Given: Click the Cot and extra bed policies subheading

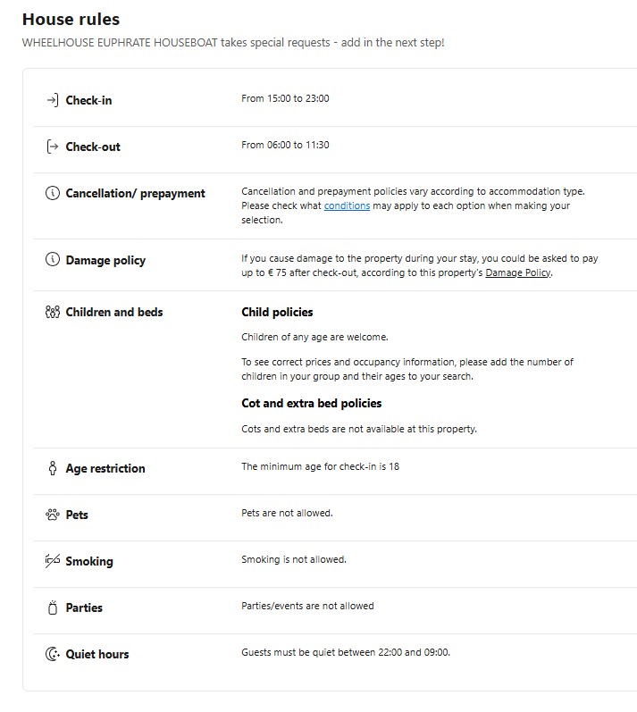Looking at the screenshot, I should point(311,403).
